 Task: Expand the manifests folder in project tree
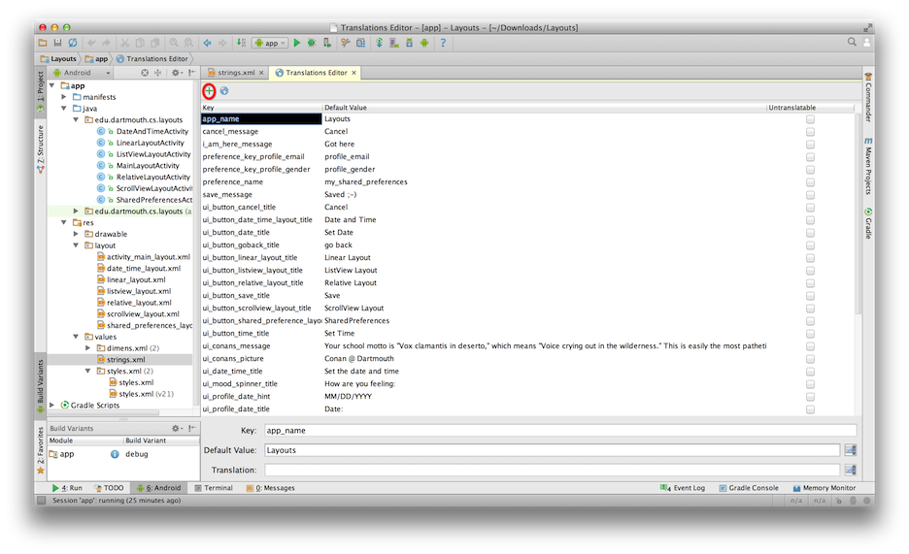pos(64,97)
